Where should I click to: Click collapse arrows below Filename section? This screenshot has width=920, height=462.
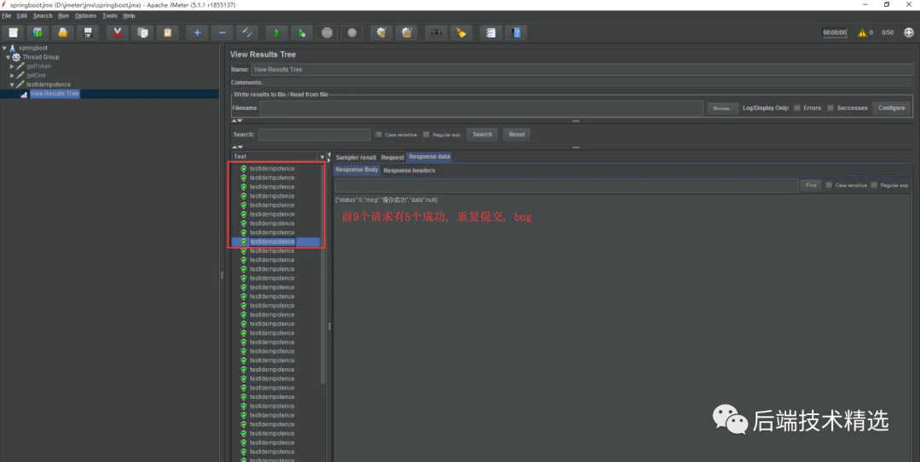point(237,120)
